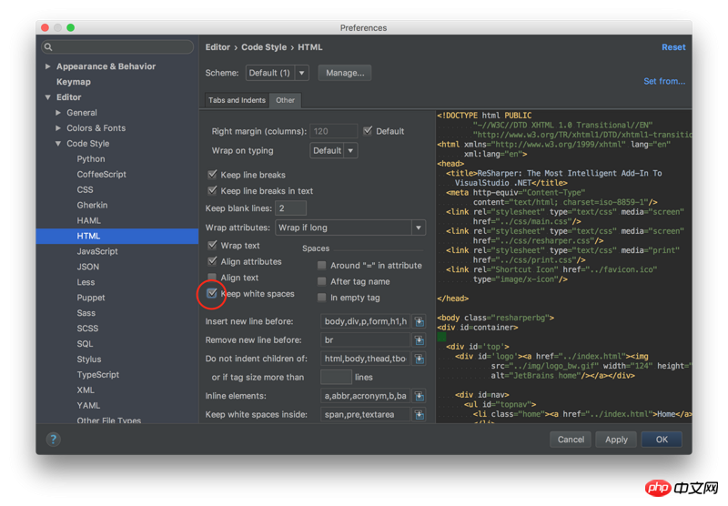Click the Do not indent children field
This screenshot has width=728, height=506.
pyautogui.click(x=366, y=359)
